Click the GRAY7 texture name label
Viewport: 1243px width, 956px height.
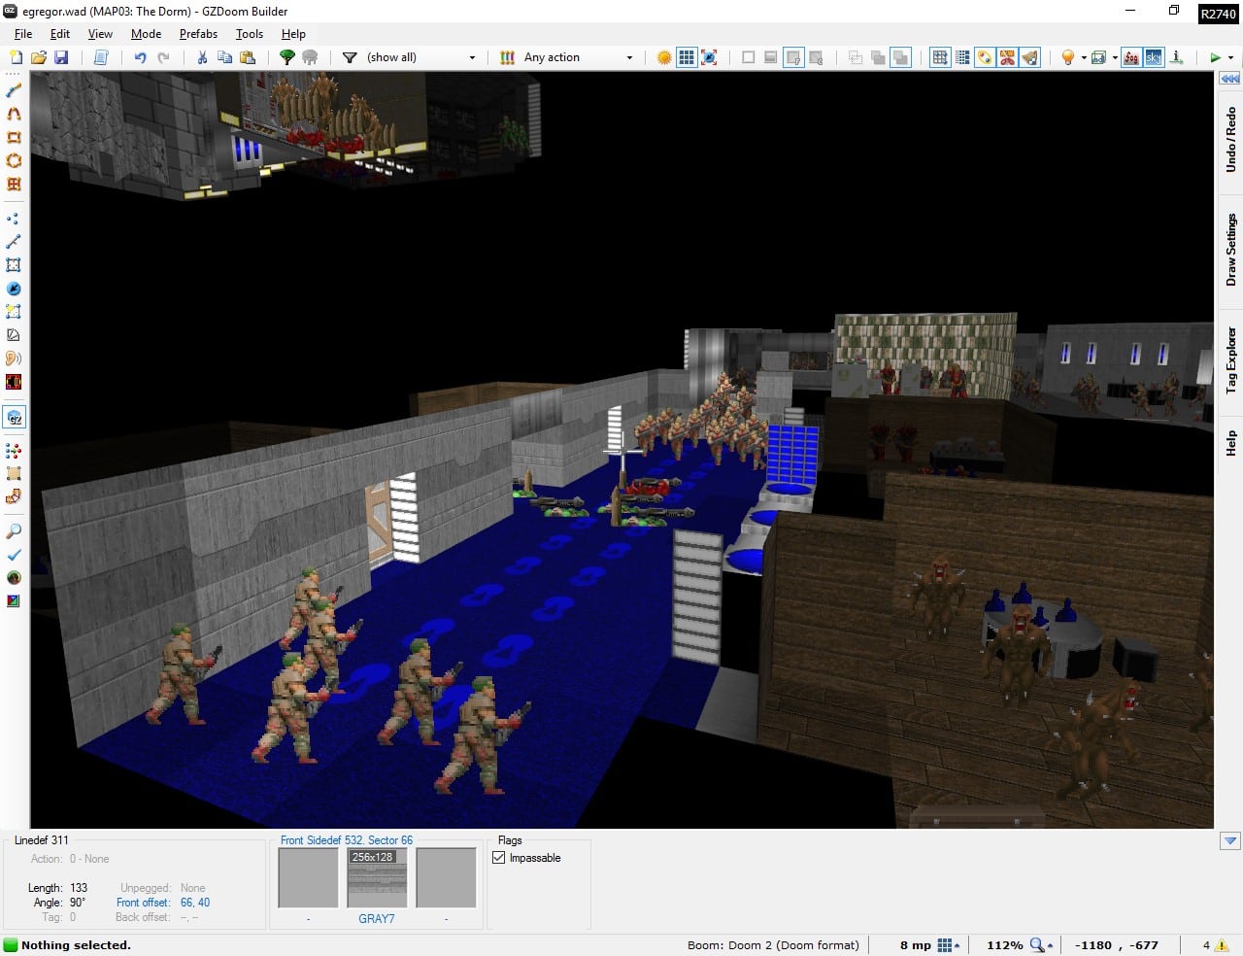tap(377, 918)
